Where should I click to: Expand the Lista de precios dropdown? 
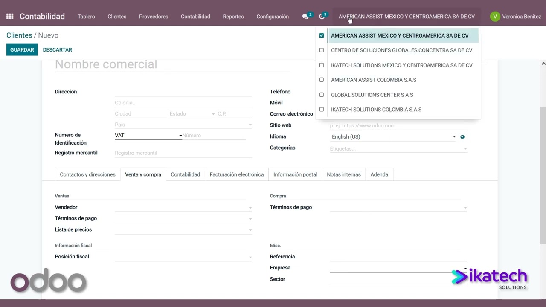click(250, 230)
